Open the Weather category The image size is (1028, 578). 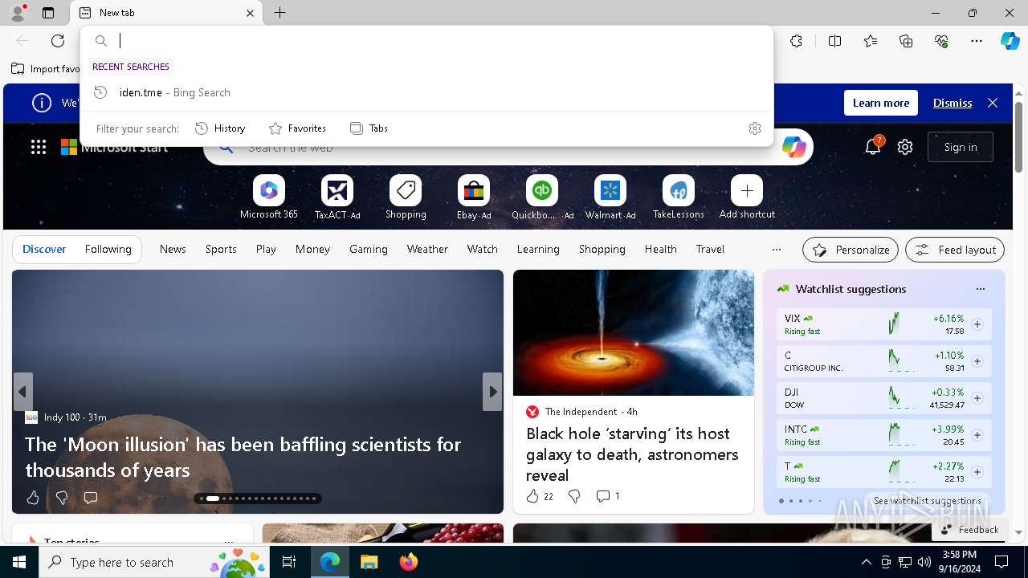point(427,250)
